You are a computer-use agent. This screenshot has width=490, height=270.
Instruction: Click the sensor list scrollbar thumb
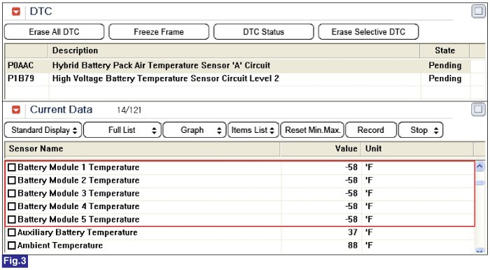480,183
